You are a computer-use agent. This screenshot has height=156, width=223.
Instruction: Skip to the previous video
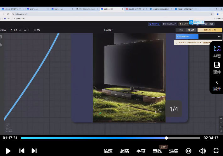tap(22, 151)
